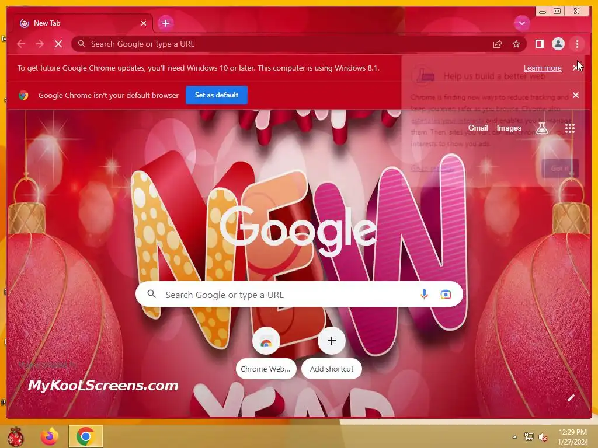Open the taskbar clock and date
The width and height of the screenshot is (598, 448).
(572, 437)
